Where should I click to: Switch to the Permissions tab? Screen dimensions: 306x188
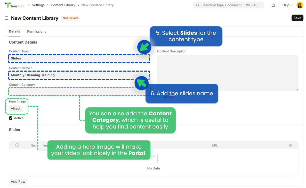click(36, 32)
